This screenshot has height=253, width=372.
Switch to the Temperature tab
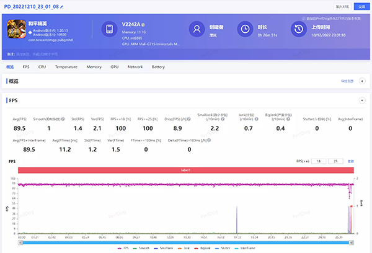tap(66, 66)
